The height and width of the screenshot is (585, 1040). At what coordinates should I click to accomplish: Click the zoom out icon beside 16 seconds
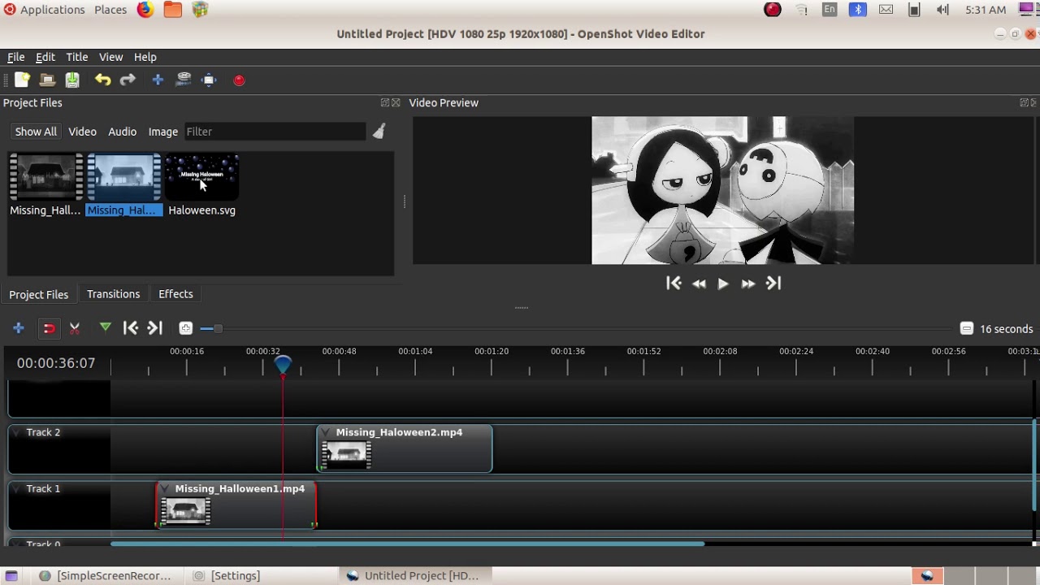pos(966,329)
